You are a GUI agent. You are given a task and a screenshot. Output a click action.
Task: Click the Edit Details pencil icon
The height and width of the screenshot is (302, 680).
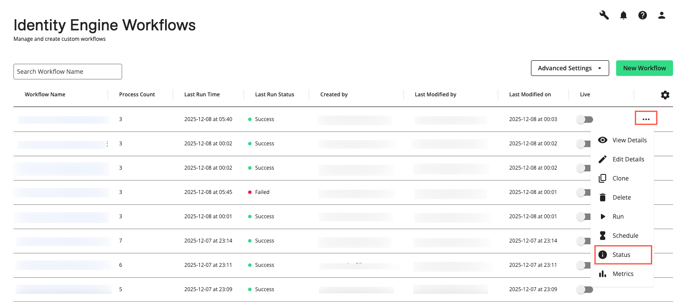tap(603, 159)
